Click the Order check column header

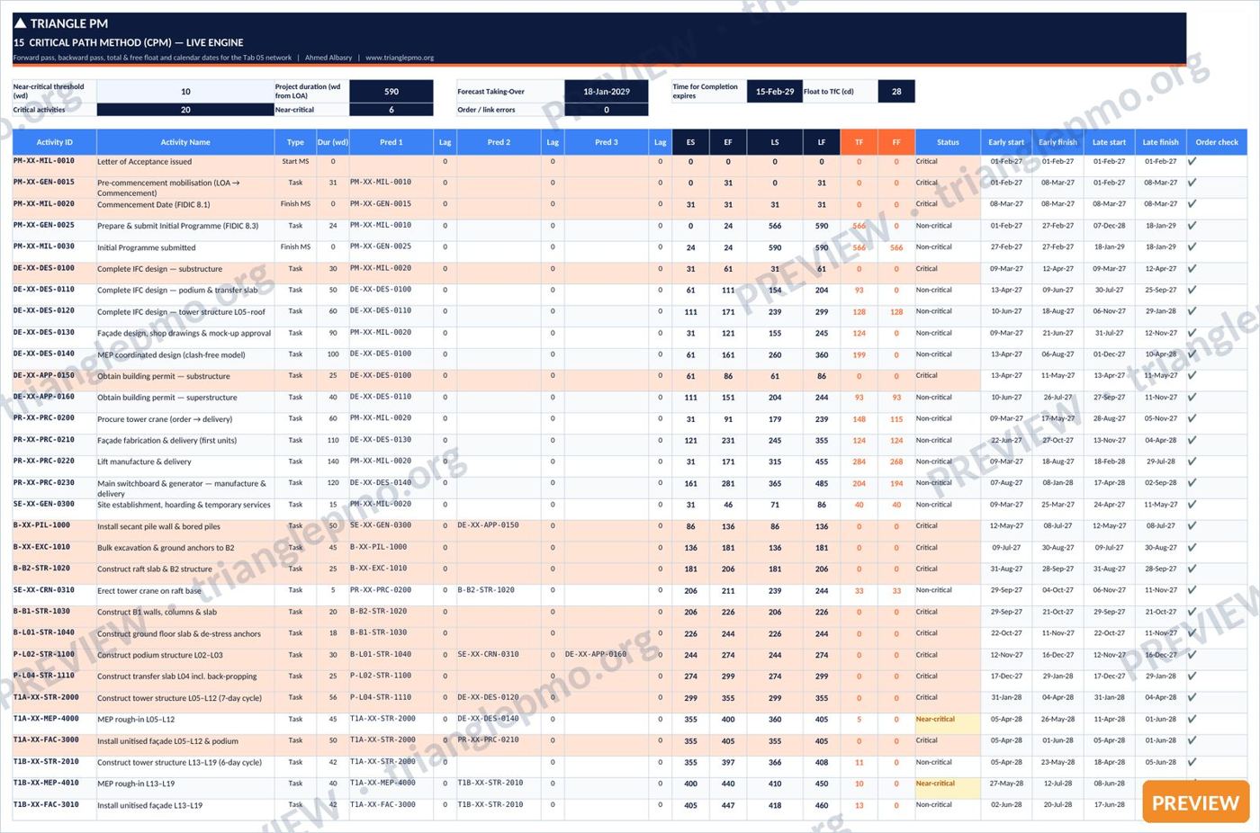click(x=1217, y=142)
